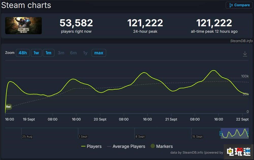Select the 6m zoom option

click(x=73, y=53)
